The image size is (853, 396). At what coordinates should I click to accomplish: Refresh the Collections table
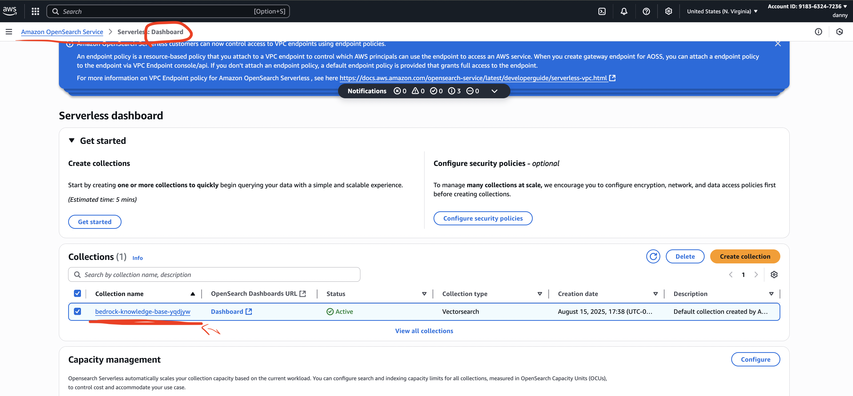653,257
